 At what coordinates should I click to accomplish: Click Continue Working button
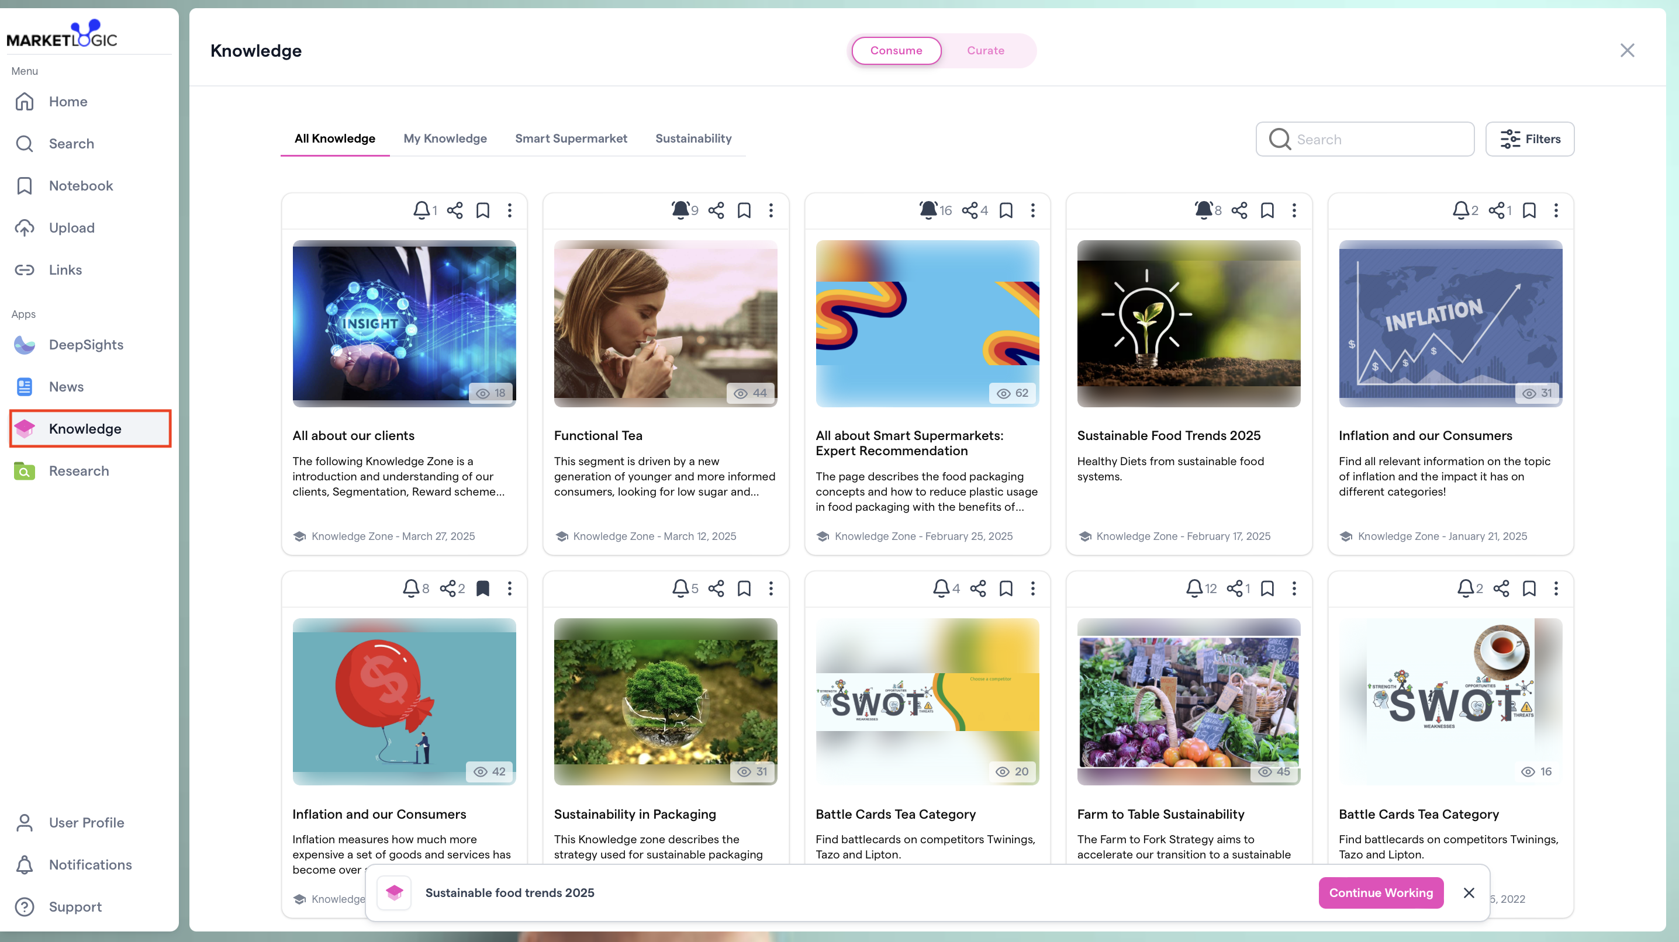1380,892
